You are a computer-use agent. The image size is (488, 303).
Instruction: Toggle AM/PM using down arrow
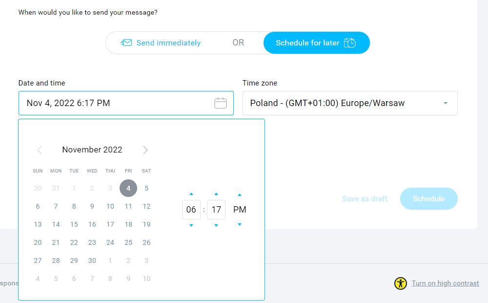point(239,224)
